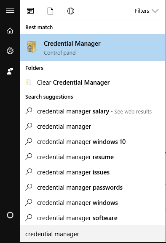The image size is (166, 243).
Task: Select suggestion credential manager passwords
Action: tap(93, 188)
